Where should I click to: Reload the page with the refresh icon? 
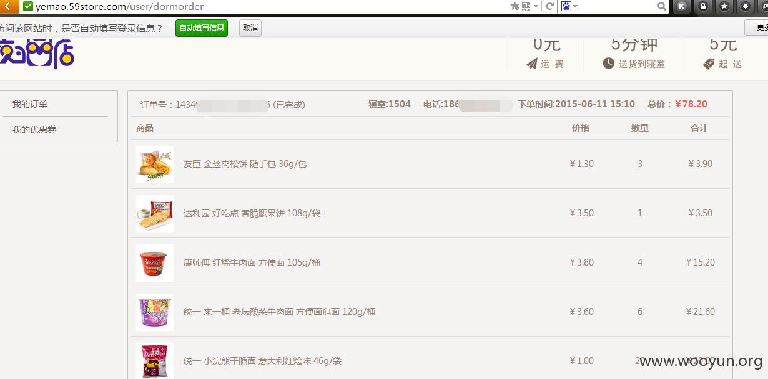point(549,6)
